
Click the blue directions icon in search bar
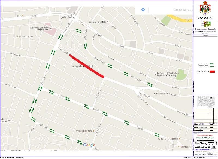[x=143, y=10]
